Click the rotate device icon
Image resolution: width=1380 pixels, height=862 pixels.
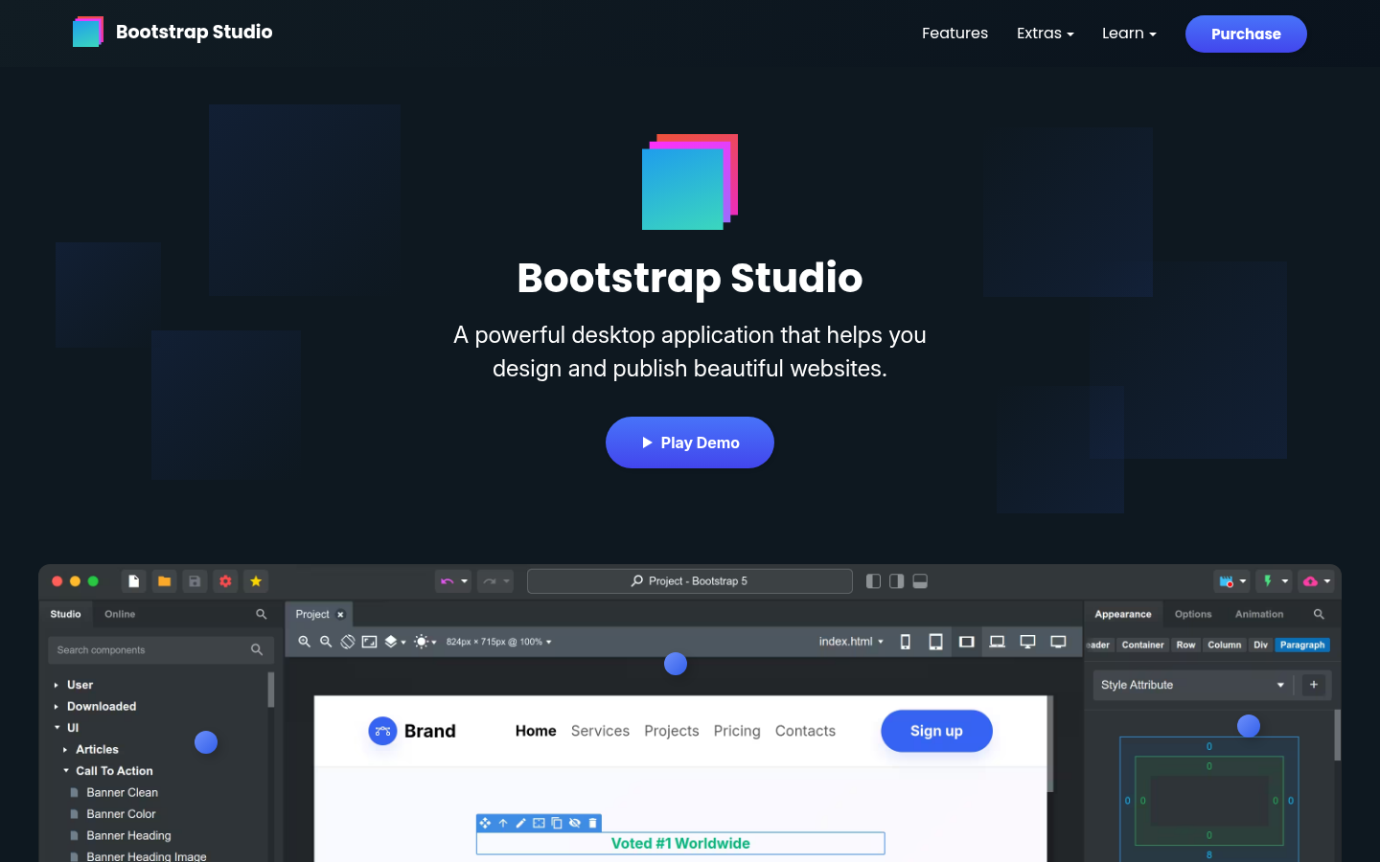coord(348,642)
